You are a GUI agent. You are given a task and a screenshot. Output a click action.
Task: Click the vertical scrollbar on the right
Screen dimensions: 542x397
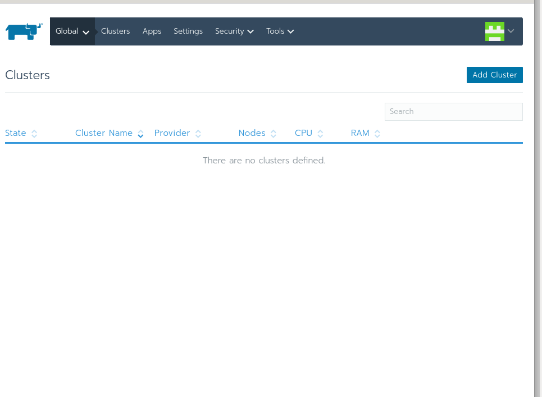(x=538, y=197)
